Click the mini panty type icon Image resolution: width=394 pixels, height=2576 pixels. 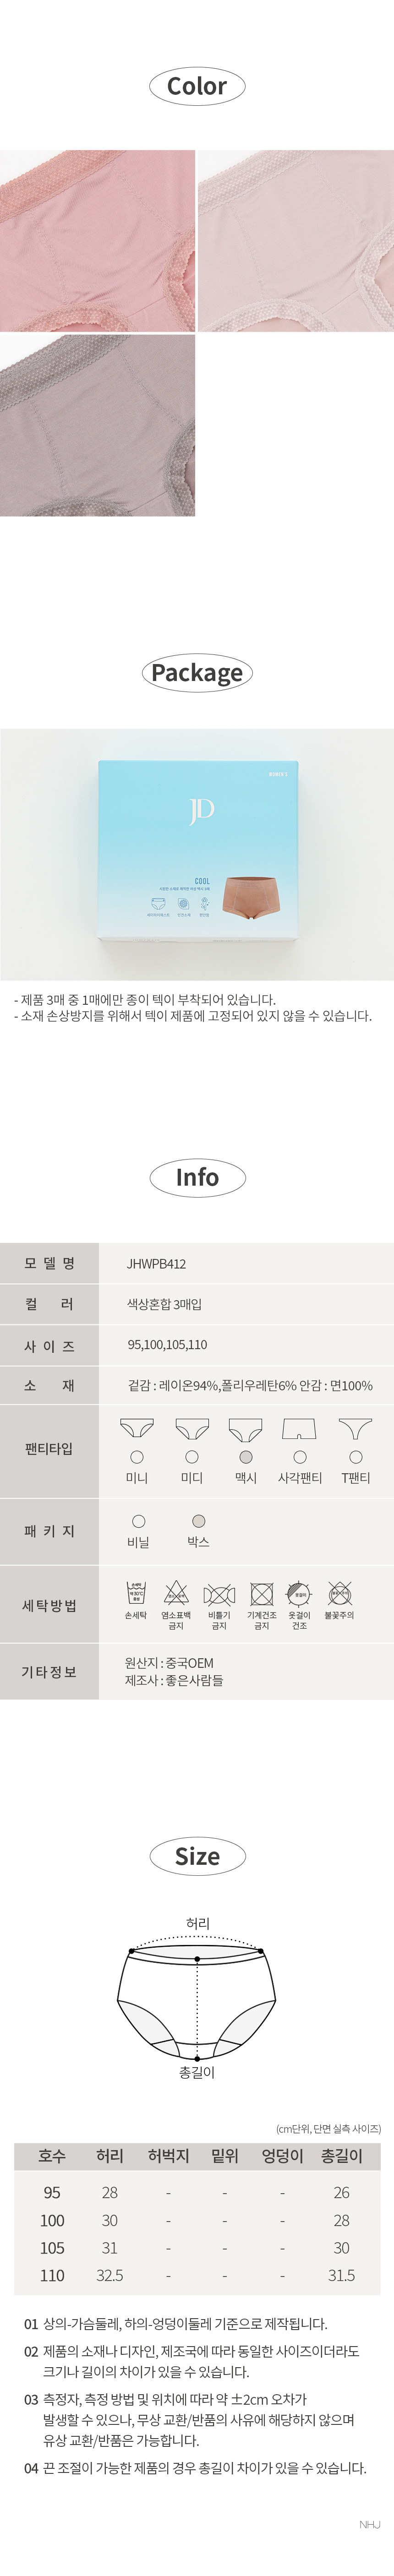click(x=137, y=1428)
